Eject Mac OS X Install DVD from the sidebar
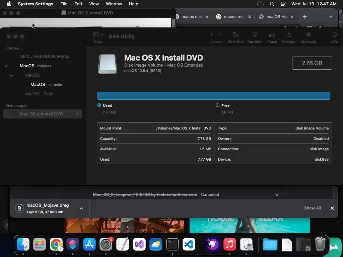Screen dimensions: 343x257 77,114
